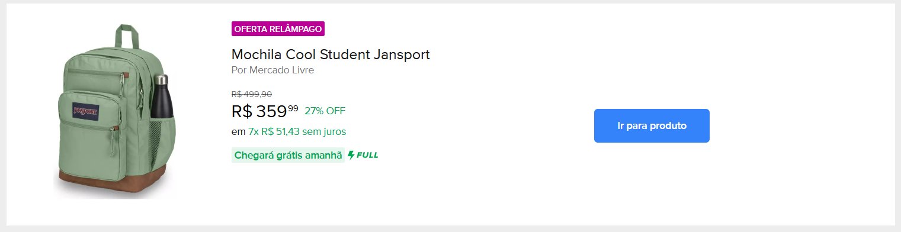The image size is (901, 232).
Task: Click the 'FULL' shipping label
Action: point(367,156)
